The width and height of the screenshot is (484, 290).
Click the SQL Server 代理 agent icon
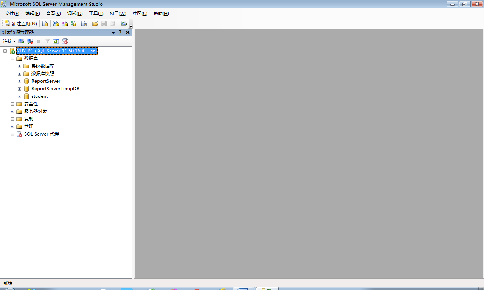(19, 134)
